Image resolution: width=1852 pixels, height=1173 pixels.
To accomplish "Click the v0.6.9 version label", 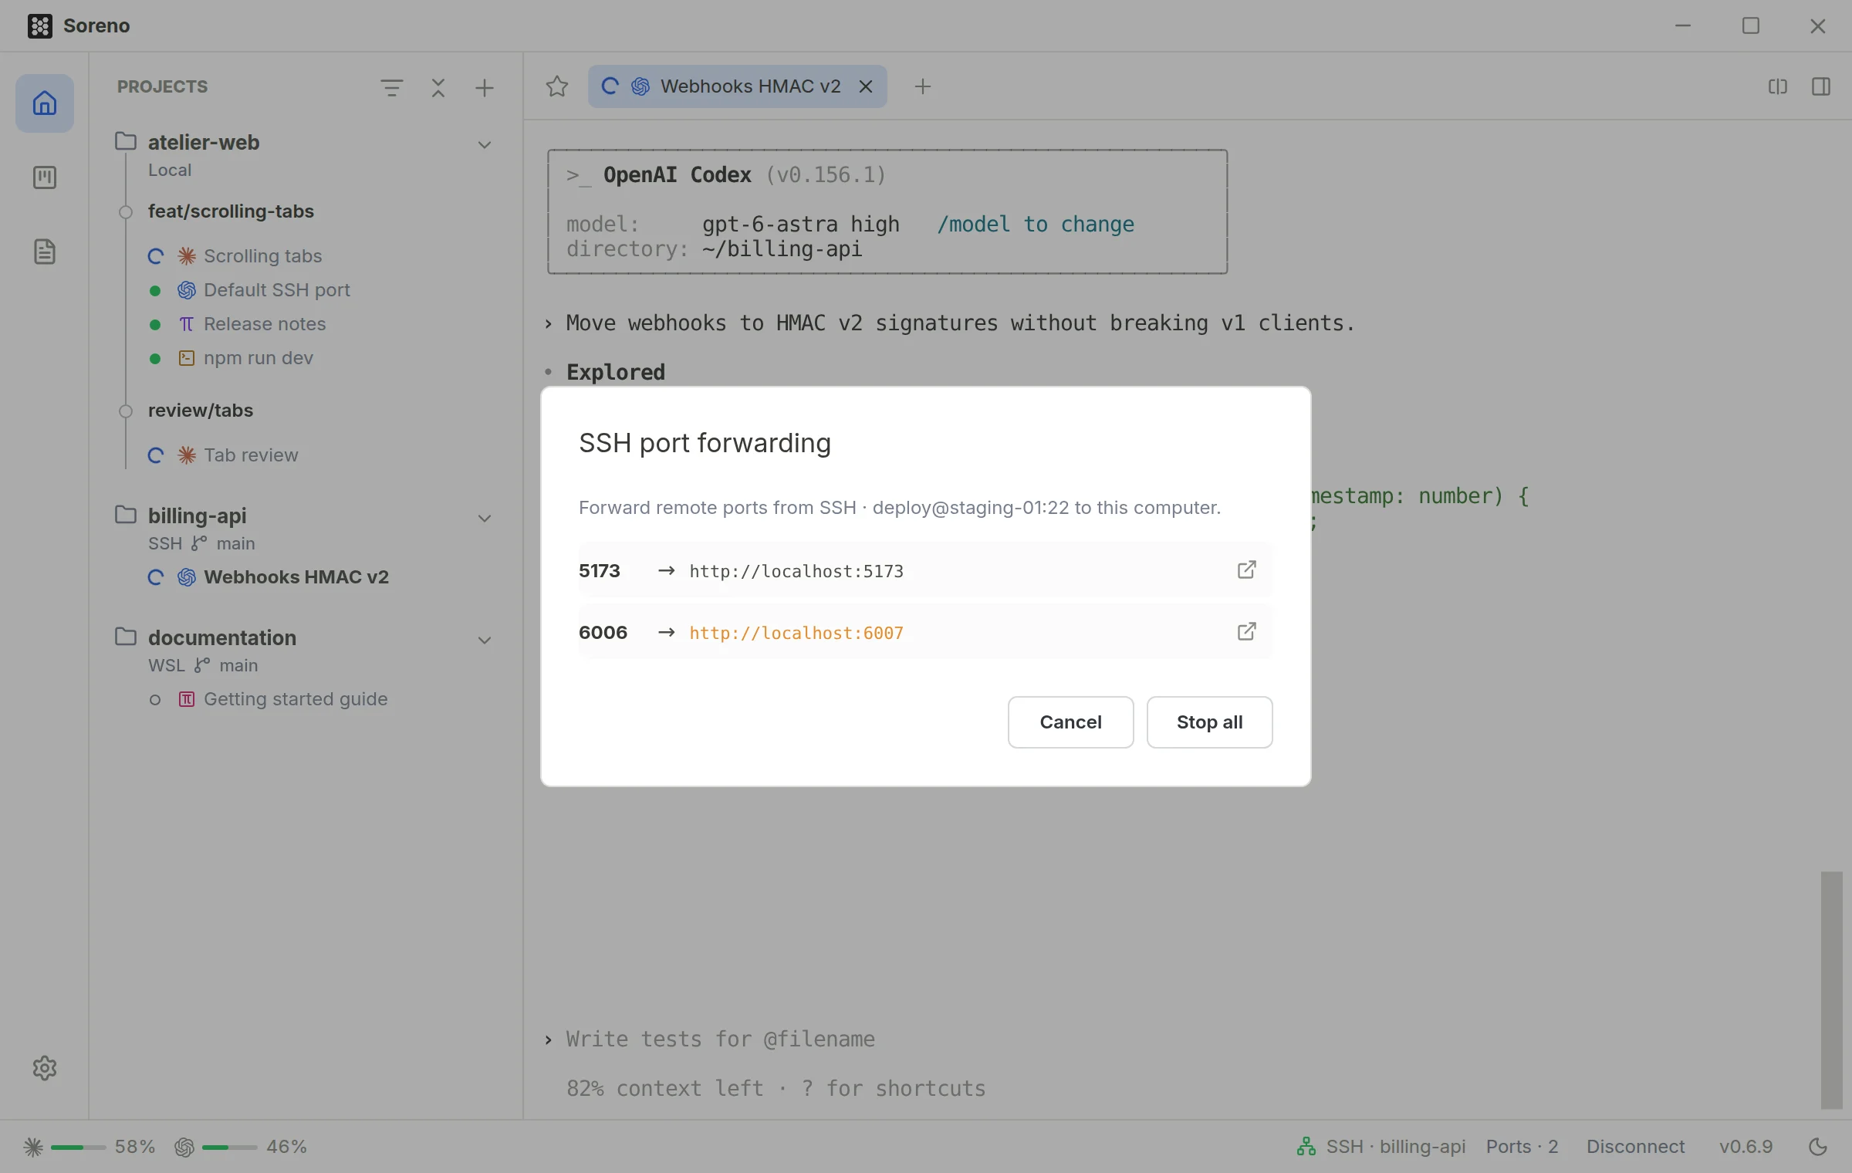I will [x=1746, y=1147].
